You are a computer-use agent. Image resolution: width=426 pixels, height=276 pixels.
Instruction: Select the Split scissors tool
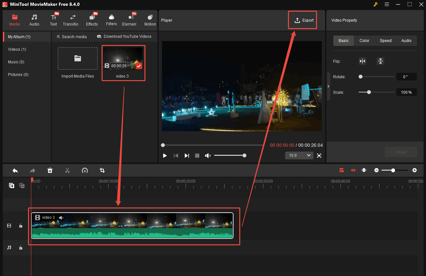[67, 170]
